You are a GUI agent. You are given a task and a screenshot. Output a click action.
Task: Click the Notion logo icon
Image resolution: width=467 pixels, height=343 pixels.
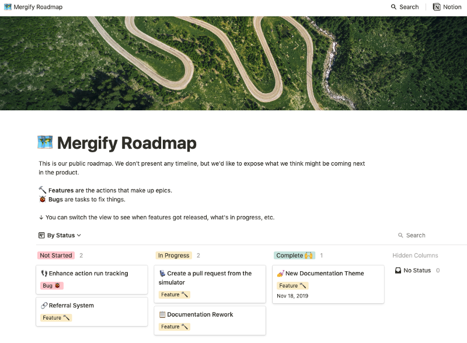point(436,7)
